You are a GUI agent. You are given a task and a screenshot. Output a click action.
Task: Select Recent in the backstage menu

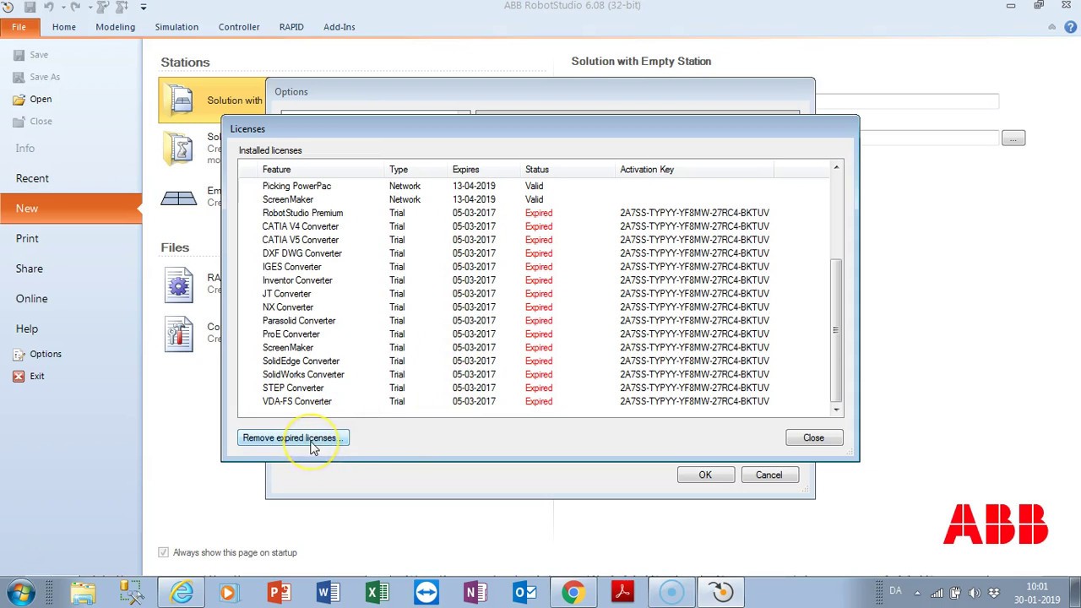(32, 178)
